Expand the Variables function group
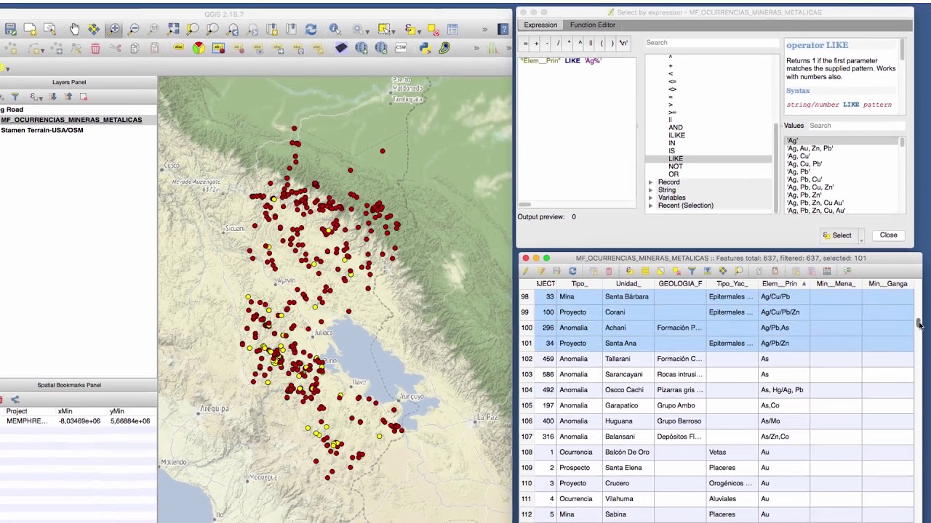Image resolution: width=931 pixels, height=523 pixels. (651, 198)
